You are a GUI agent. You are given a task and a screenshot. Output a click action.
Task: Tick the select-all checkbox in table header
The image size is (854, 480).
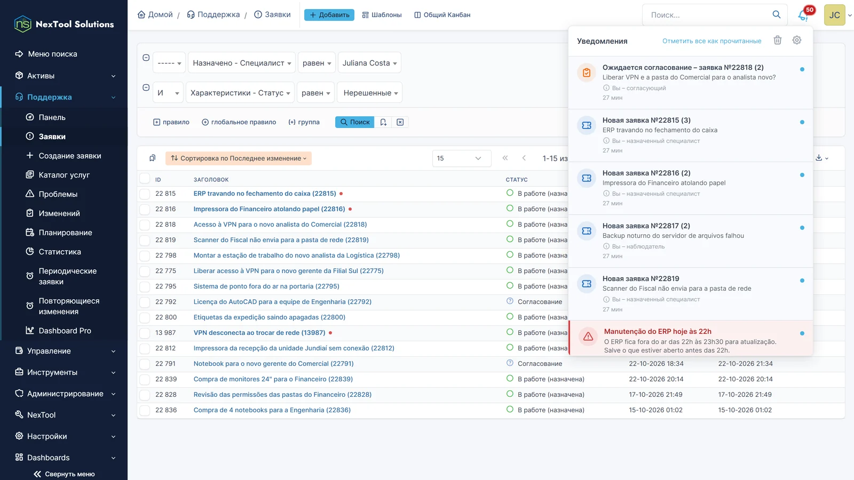click(x=145, y=179)
